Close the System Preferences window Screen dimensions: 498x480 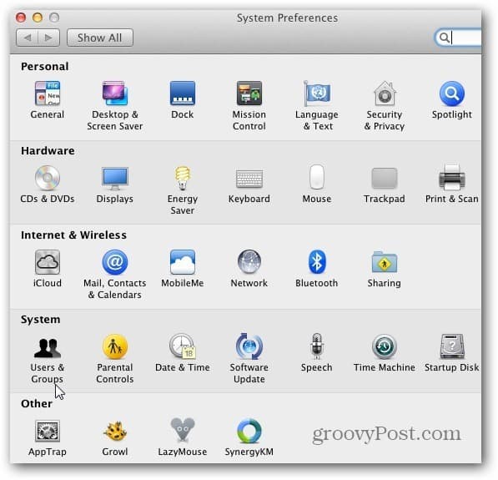(x=21, y=18)
